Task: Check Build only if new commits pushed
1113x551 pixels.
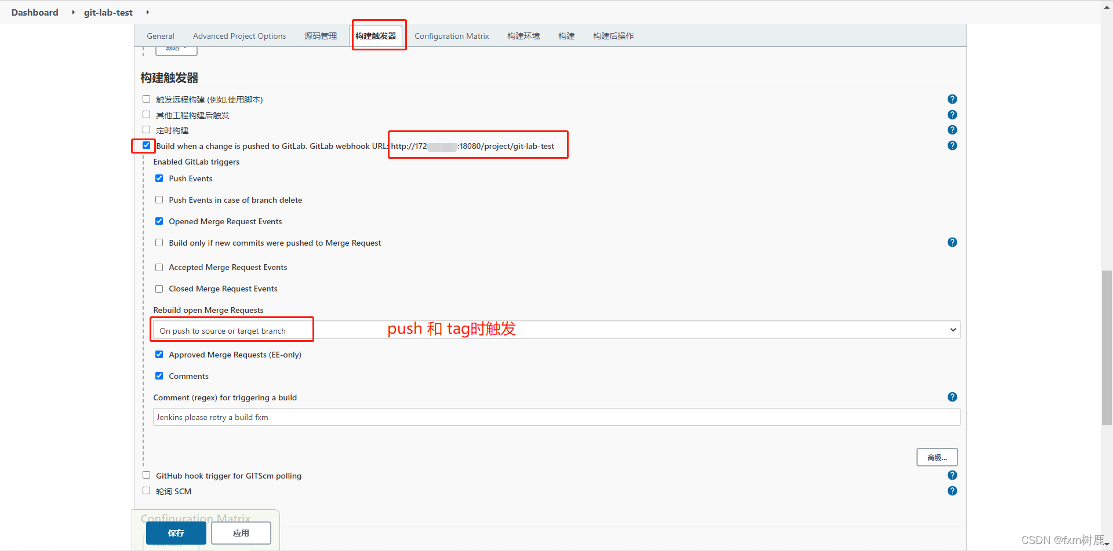Action: [x=159, y=243]
